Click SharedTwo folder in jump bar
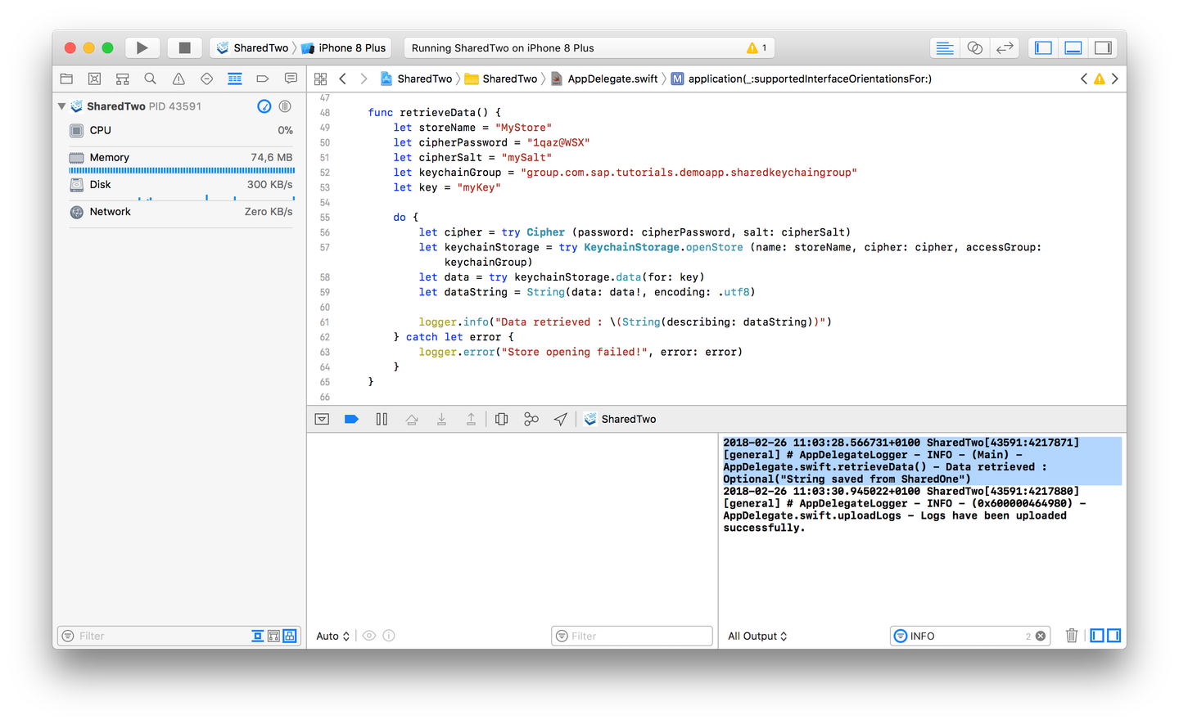Screen dimensions: 1179x724 click(501, 79)
